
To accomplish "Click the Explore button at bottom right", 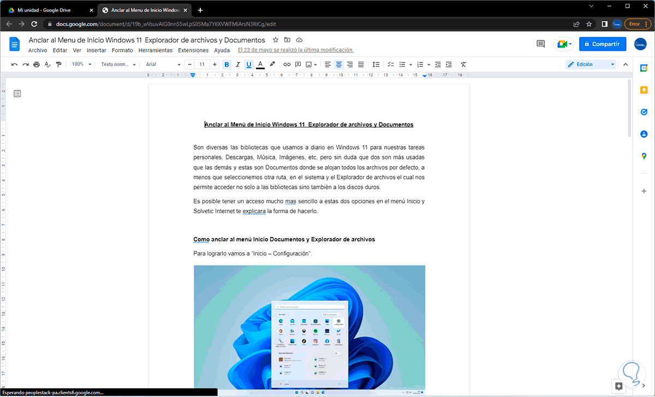I will [x=618, y=386].
